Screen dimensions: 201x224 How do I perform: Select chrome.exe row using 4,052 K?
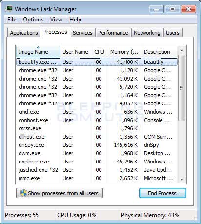coord(97,103)
